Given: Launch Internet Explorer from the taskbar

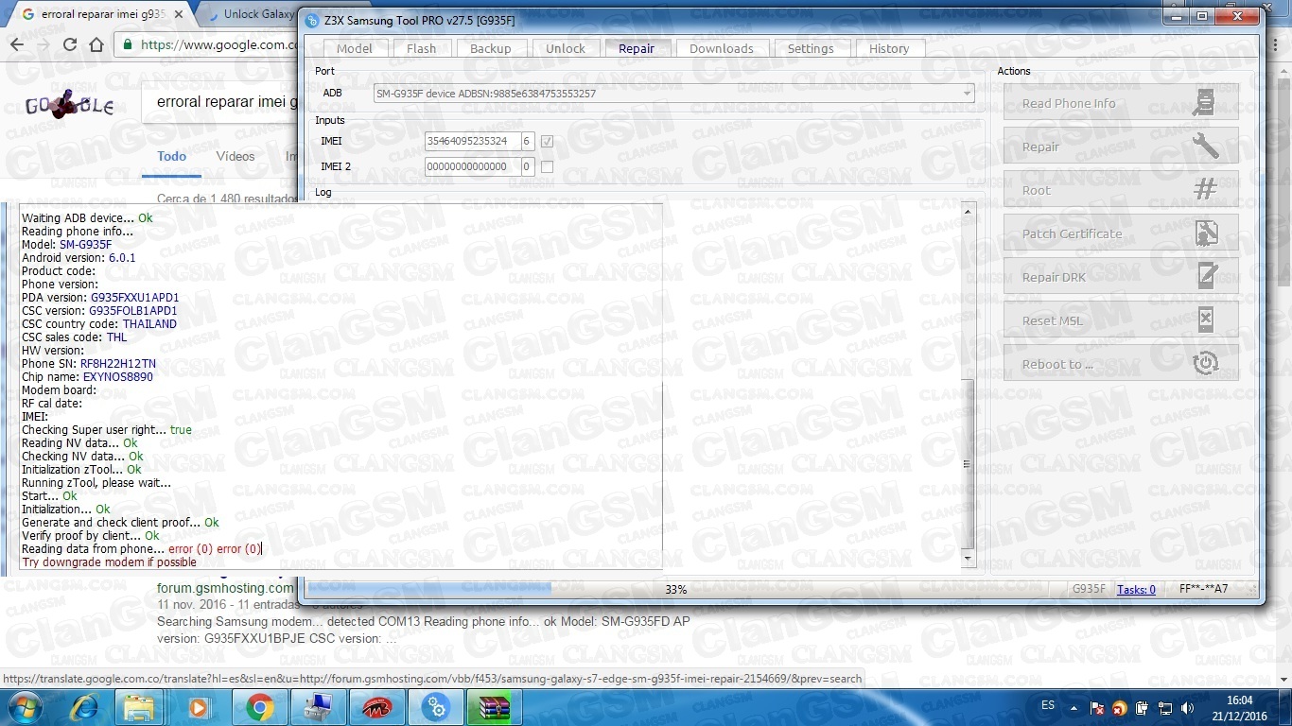Looking at the screenshot, I should pyautogui.click(x=83, y=706).
